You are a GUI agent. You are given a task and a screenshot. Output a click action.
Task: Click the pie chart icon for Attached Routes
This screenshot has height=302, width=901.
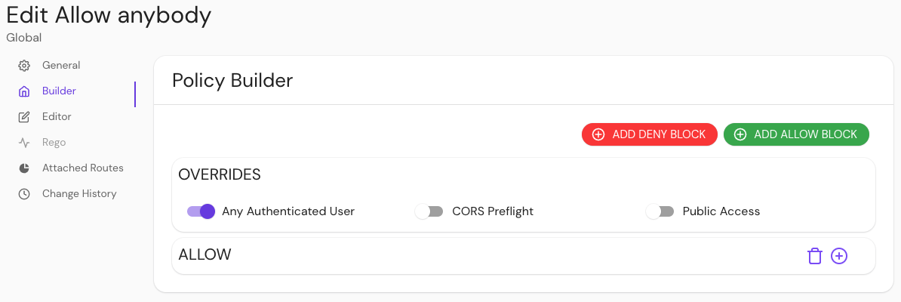(24, 168)
